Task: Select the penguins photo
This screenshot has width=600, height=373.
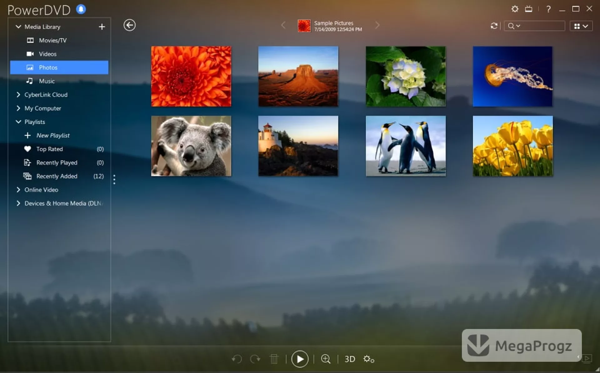Action: click(406, 146)
